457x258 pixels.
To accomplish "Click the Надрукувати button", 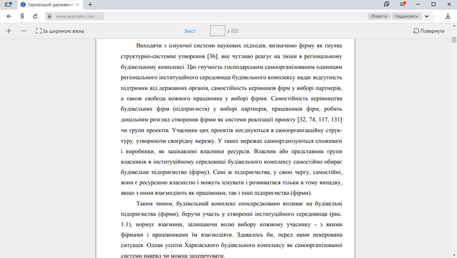I will [406, 16].
